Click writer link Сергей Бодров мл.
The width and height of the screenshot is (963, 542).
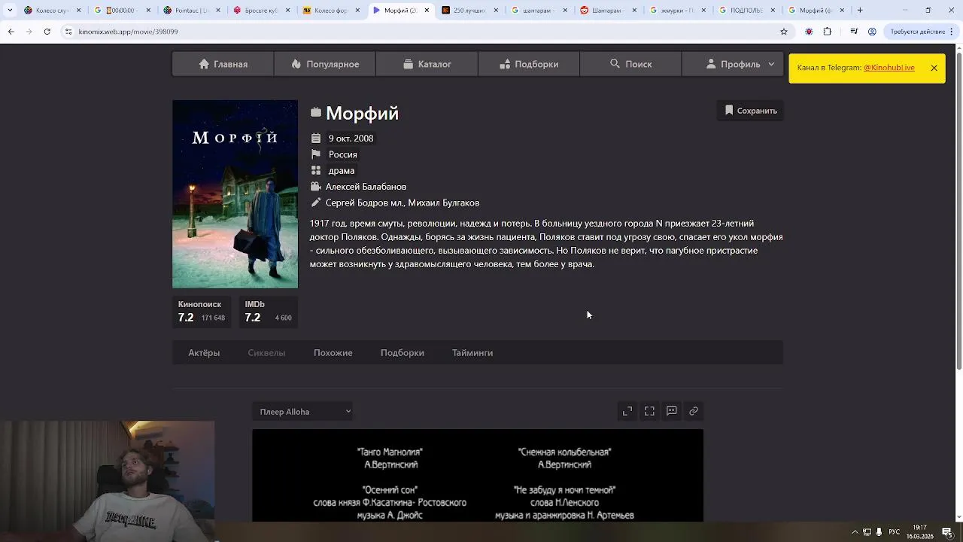(x=365, y=202)
